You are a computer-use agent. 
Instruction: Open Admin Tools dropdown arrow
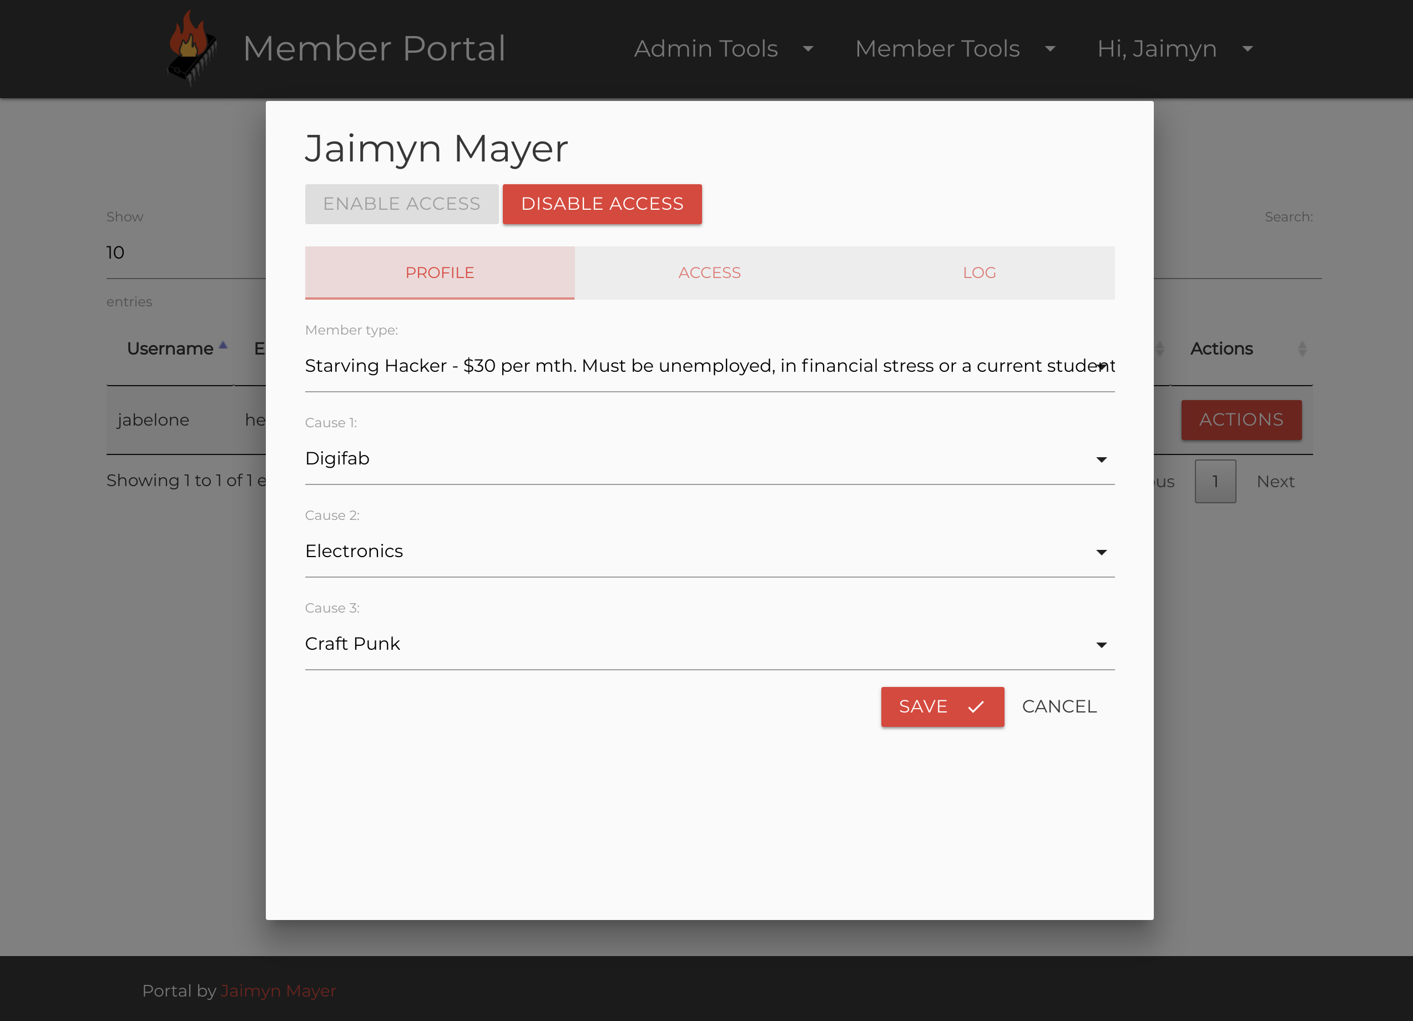coord(808,49)
